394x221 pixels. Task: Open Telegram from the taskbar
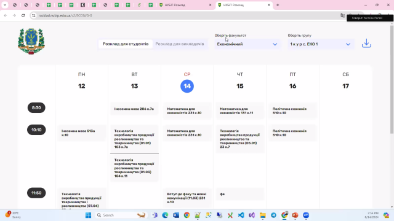click(x=273, y=215)
